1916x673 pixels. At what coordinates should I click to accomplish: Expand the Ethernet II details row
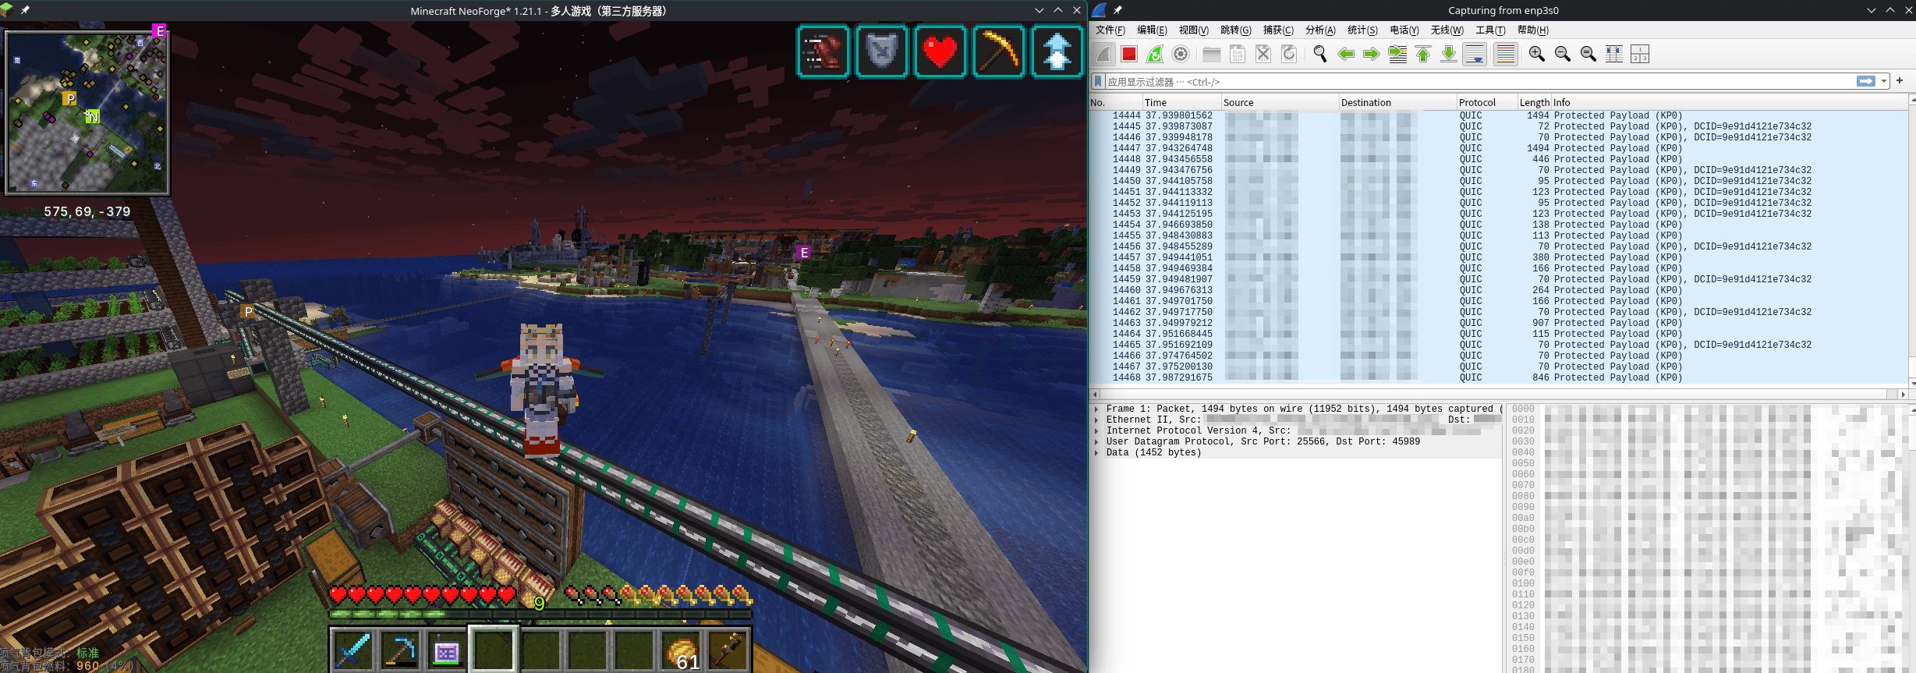click(1097, 420)
